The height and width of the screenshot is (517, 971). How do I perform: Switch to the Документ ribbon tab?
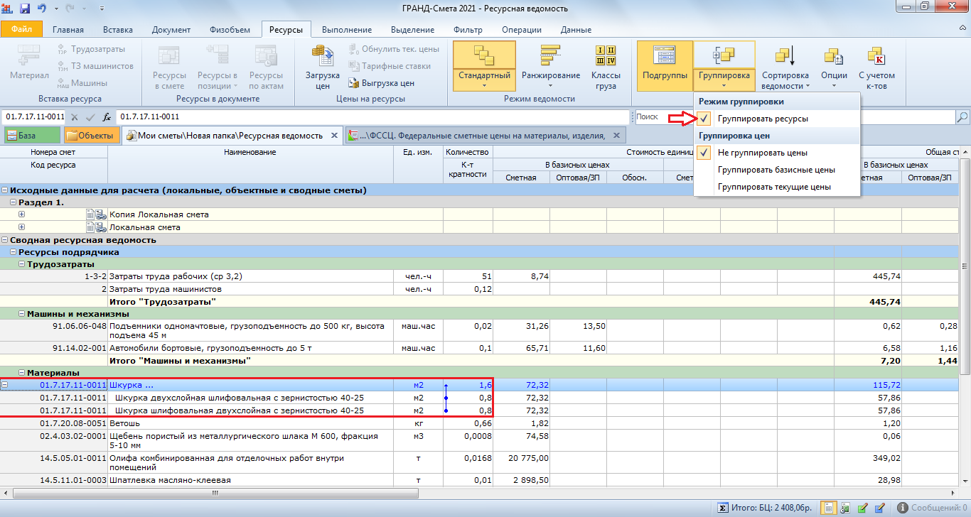coord(171,30)
